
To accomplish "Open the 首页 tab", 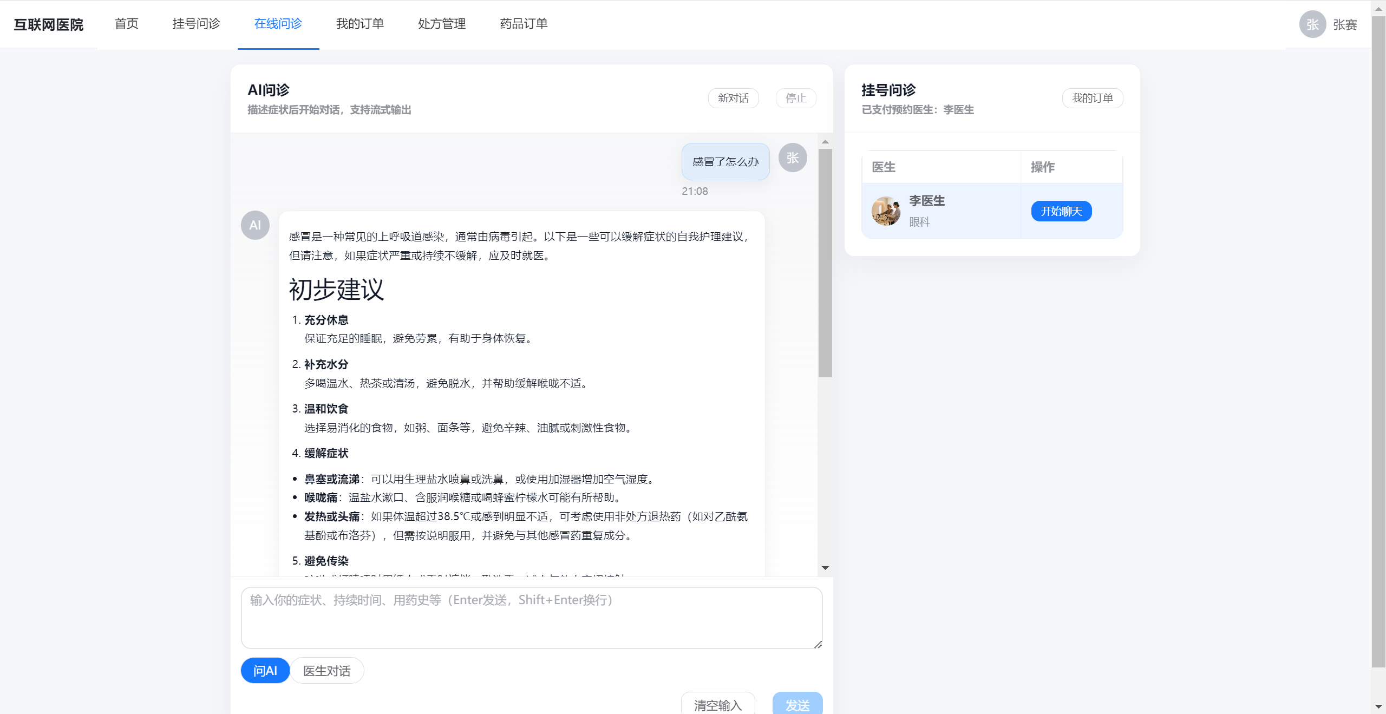I will coord(127,24).
